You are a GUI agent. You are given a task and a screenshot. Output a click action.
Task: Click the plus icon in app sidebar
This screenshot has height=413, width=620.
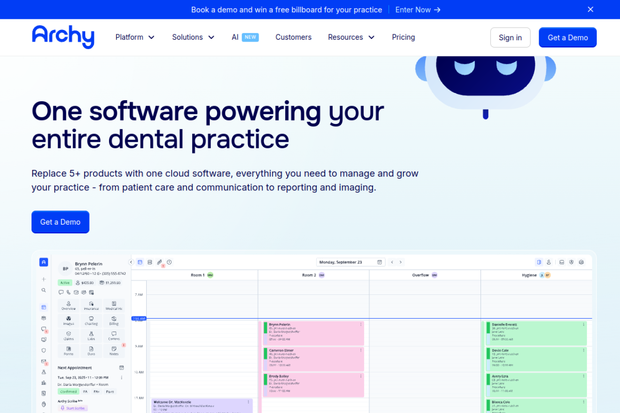(44, 279)
